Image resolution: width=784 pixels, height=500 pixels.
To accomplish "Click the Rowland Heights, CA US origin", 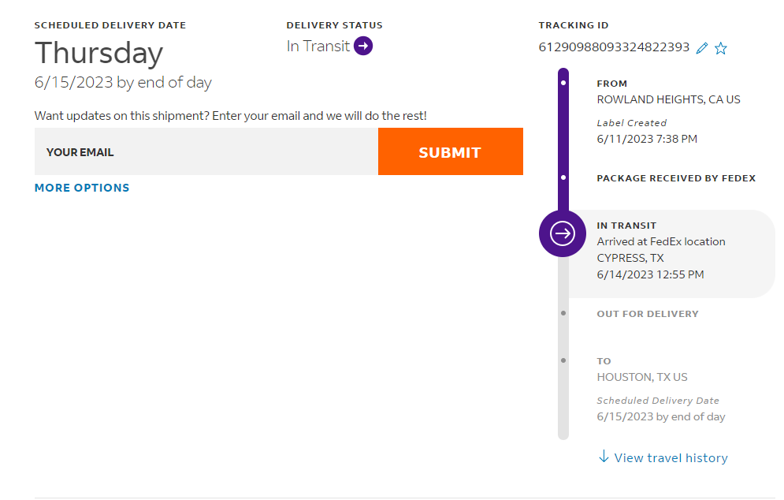I will (668, 99).
